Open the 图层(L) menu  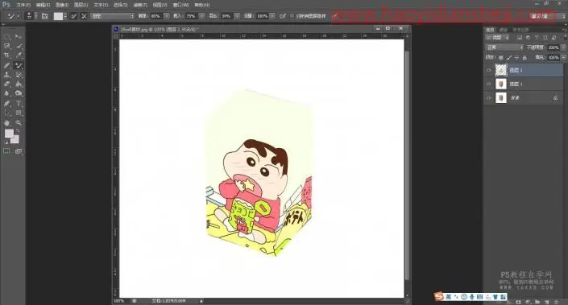pyautogui.click(x=81, y=5)
